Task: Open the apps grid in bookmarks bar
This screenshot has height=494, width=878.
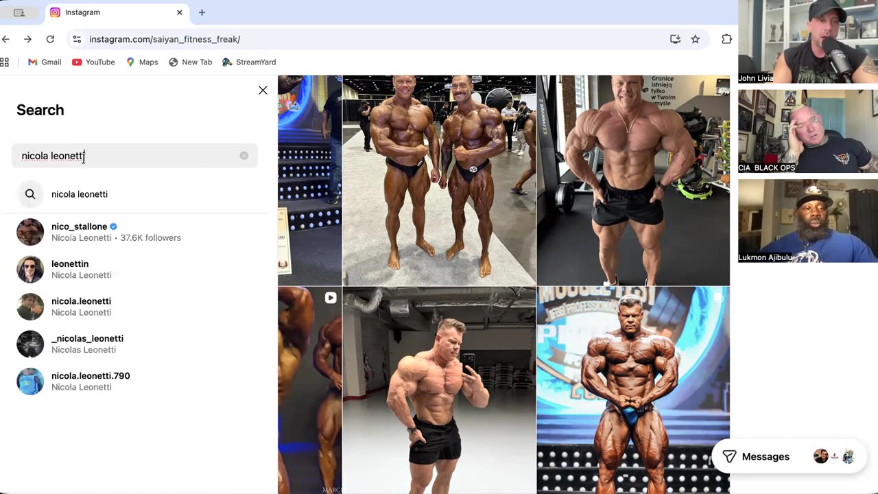Action: pyautogui.click(x=5, y=62)
